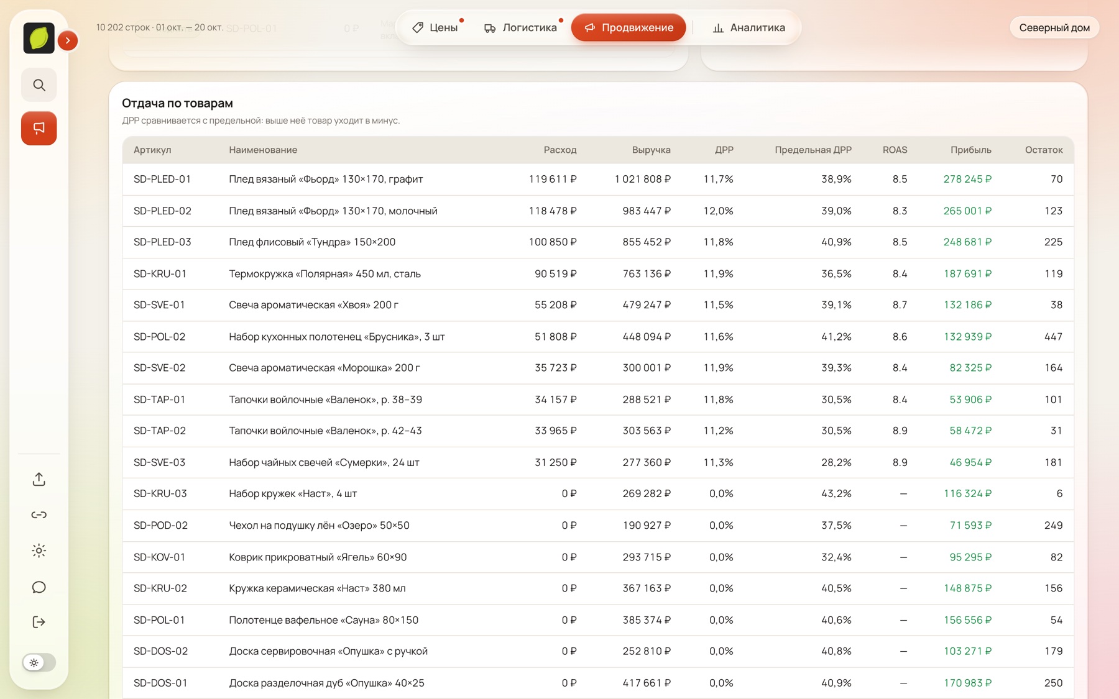This screenshot has height=699, width=1119.
Task: Click Свеча ароматическая «Хвоя» 200 г
Action: pyautogui.click(x=313, y=304)
